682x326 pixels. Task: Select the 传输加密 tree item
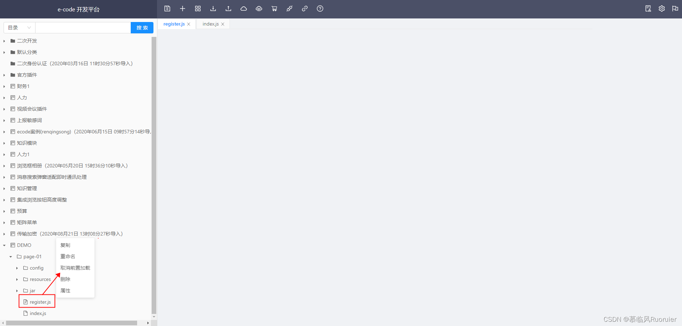(x=70, y=234)
